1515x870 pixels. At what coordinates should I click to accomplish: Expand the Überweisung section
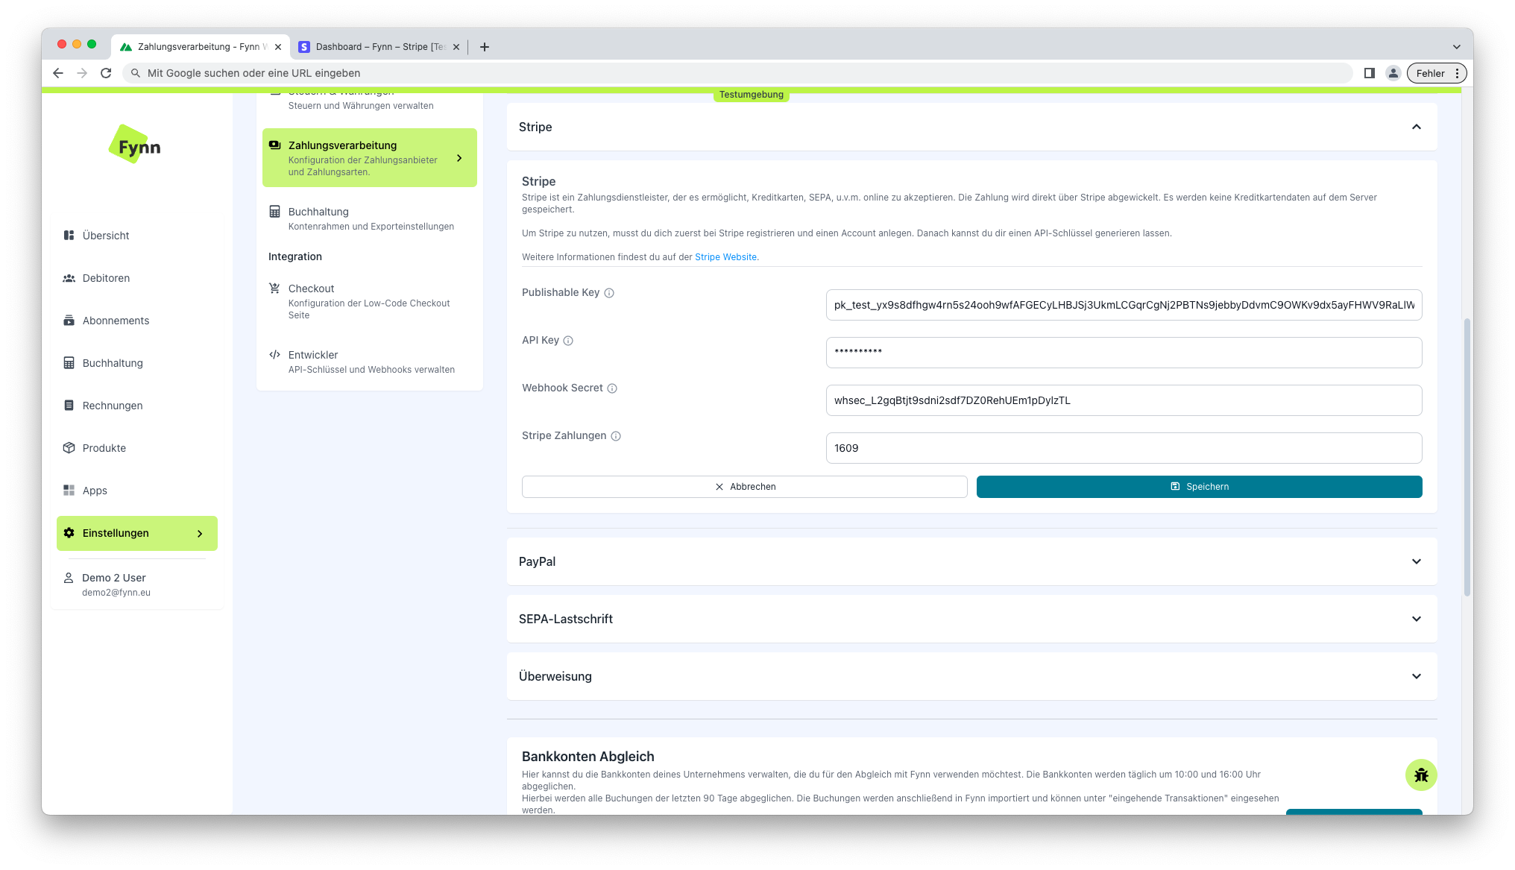click(x=971, y=676)
